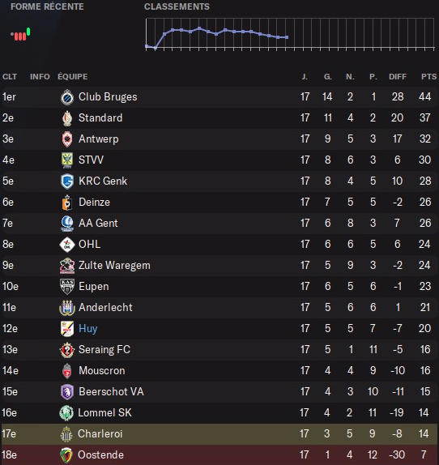This screenshot has width=439, height=465.
Task: Sort table by PTS column header
Action: click(x=428, y=76)
